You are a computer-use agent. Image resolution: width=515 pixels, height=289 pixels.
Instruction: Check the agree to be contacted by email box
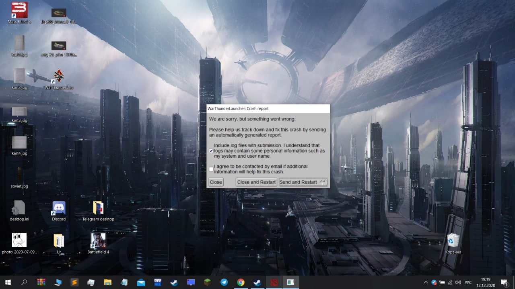[x=211, y=169]
